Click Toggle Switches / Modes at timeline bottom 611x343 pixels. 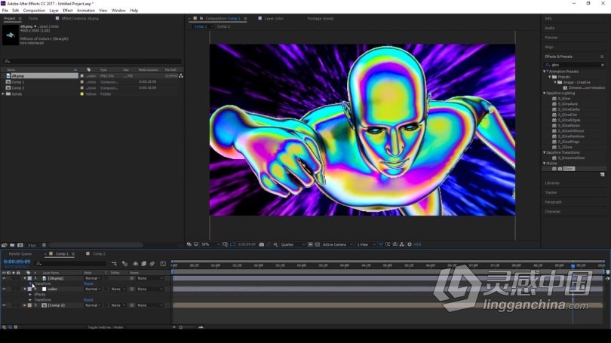pos(105,327)
